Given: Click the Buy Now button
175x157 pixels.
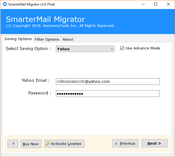Looking at the screenshot, I should [x=31, y=144].
